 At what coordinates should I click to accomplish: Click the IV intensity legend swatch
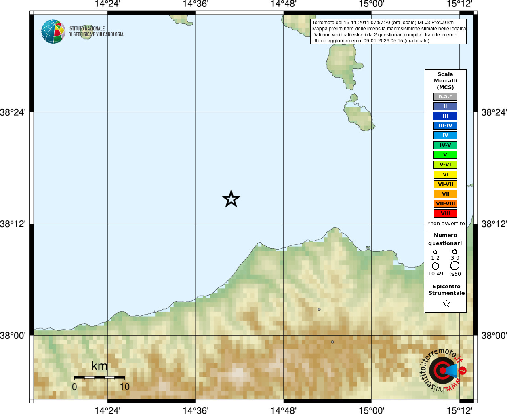tap(445, 135)
